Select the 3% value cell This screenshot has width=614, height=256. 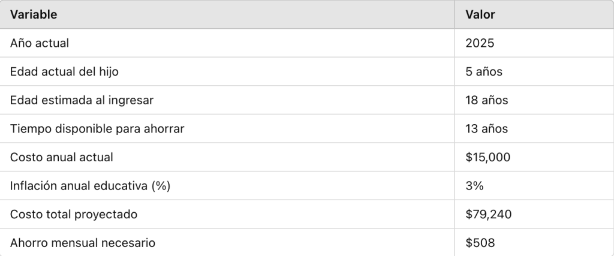(x=474, y=186)
